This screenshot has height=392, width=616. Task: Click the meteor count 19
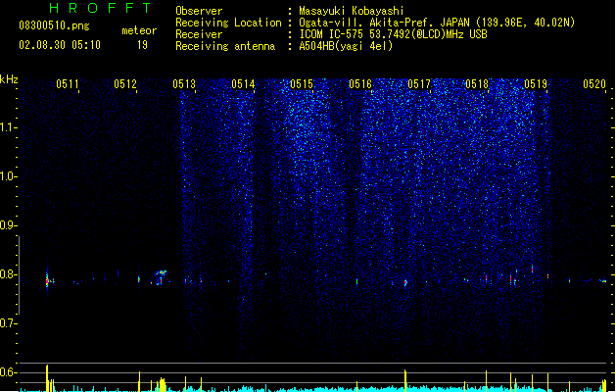pos(142,45)
